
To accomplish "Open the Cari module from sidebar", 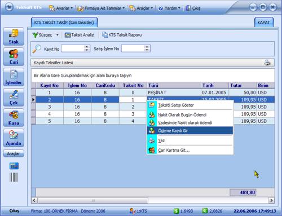I will (14, 57).
